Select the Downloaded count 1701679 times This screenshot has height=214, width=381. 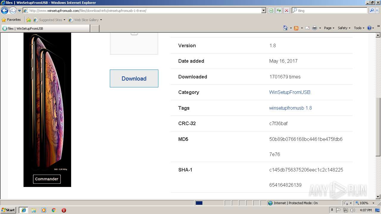pyautogui.click(x=285, y=77)
